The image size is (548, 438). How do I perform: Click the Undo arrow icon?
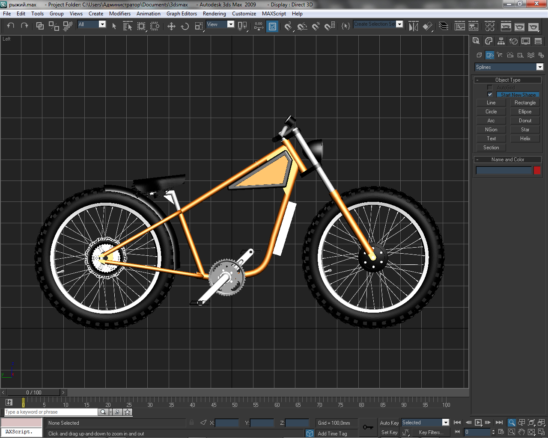[11, 26]
